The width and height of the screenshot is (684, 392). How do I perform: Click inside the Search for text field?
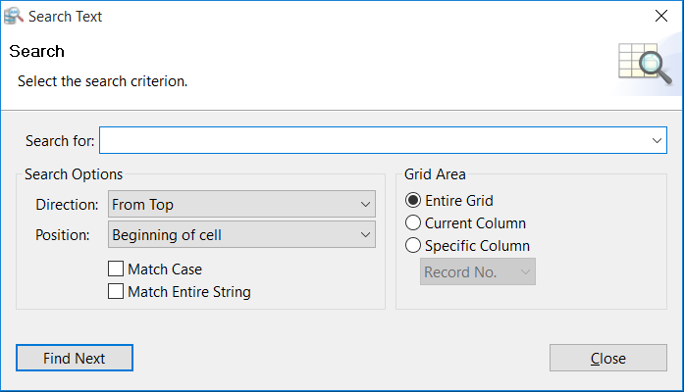click(x=373, y=141)
